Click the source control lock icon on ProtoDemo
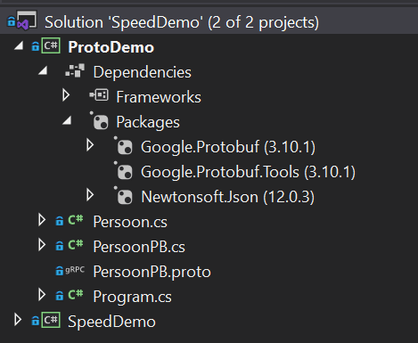Viewport: 418px width, 343px height. coord(36,46)
